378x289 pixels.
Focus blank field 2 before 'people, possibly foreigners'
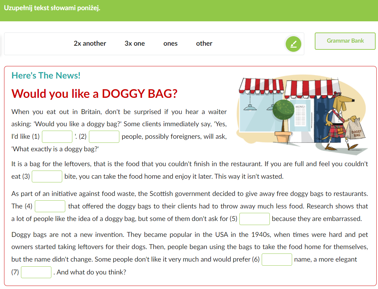pyautogui.click(x=104, y=137)
